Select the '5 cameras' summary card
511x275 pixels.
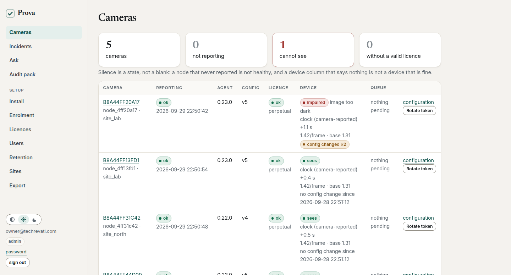pos(139,50)
